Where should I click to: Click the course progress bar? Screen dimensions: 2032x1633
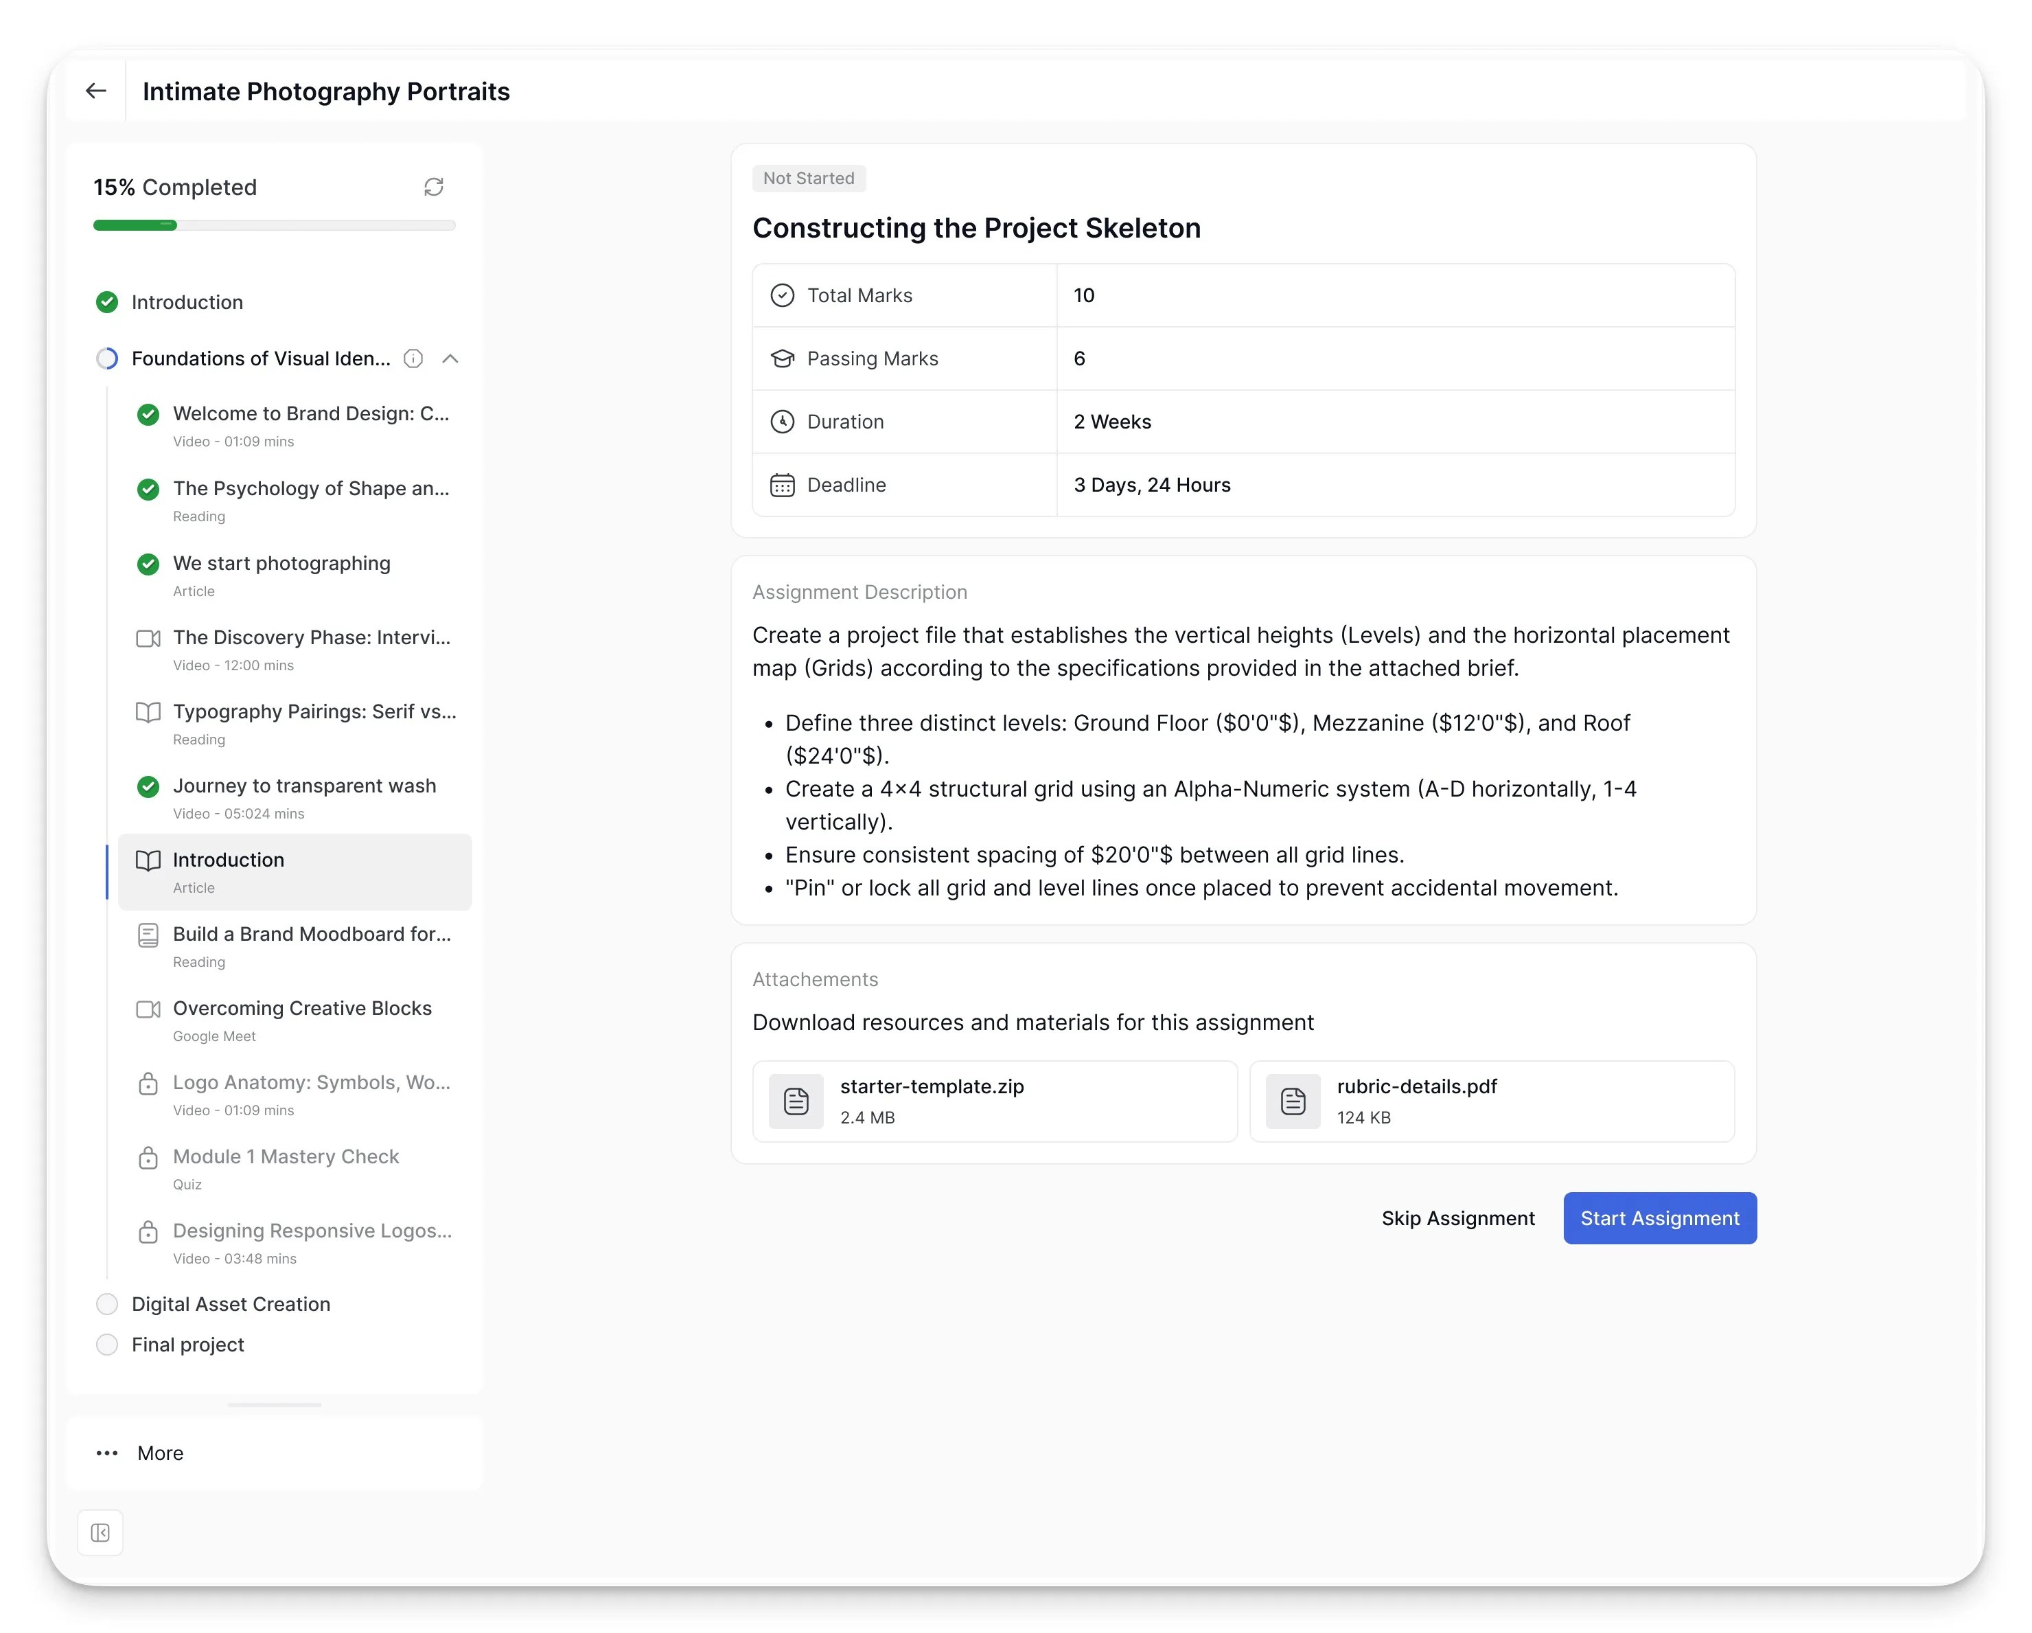point(275,225)
